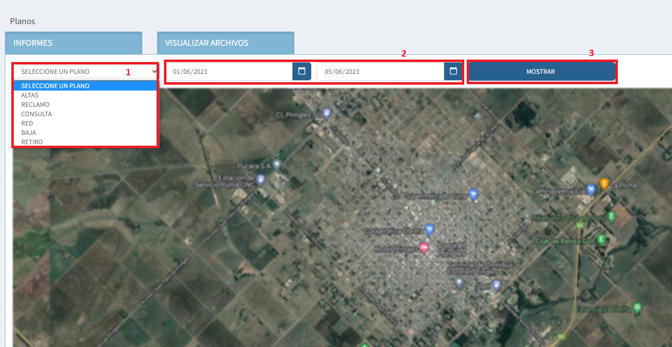Open the calendar picker for 05/06/2023

453,71
